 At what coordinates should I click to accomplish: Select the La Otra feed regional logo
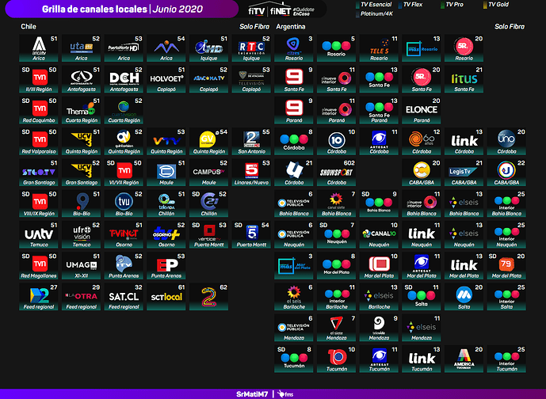point(82,296)
